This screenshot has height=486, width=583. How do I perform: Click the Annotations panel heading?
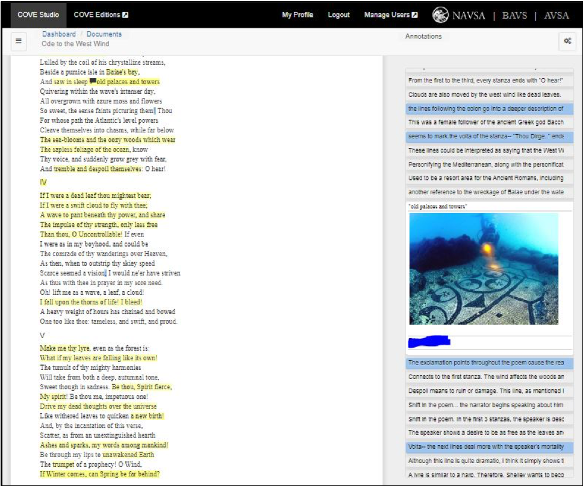click(423, 36)
